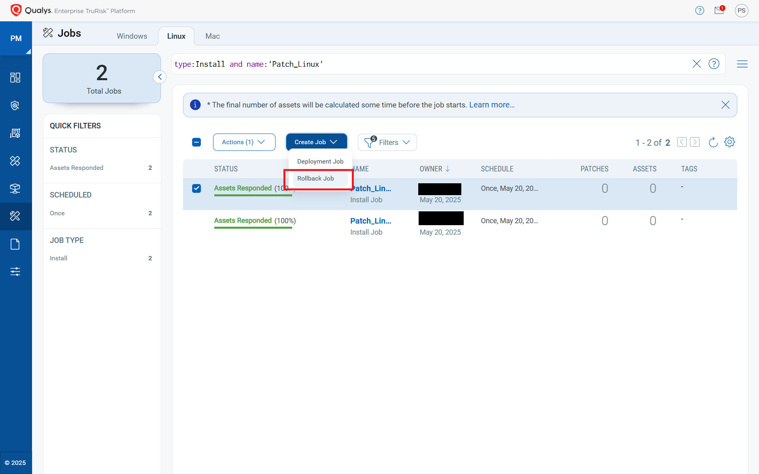Viewport: 759px width, 474px height.
Task: Click the funnel filter icon with badge
Action: (x=370, y=142)
